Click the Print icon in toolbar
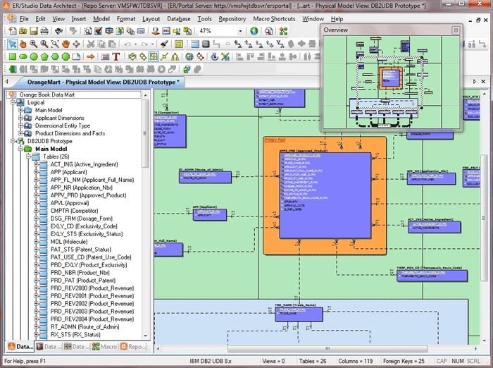The width and height of the screenshot is (493, 368). 44,31
